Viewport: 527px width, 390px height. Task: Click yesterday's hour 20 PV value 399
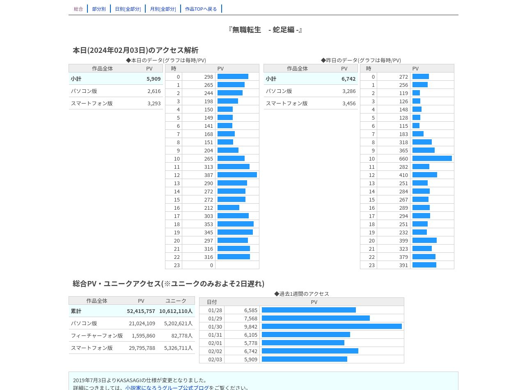point(403,240)
